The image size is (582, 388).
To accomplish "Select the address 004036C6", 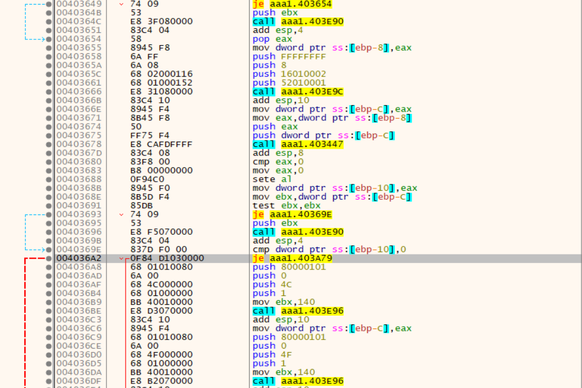I will click(x=79, y=328).
